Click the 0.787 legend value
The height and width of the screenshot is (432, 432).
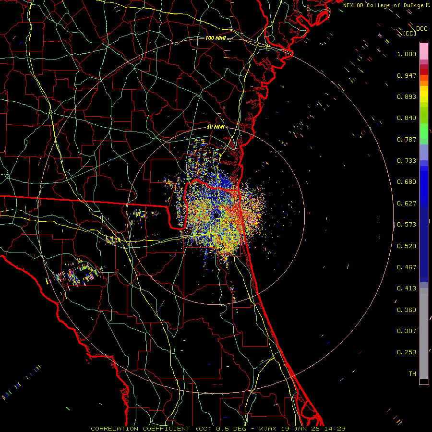pyautogui.click(x=407, y=139)
